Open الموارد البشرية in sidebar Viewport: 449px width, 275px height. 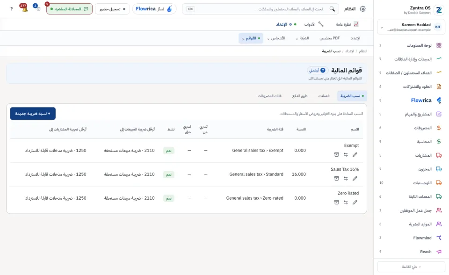[411, 224]
